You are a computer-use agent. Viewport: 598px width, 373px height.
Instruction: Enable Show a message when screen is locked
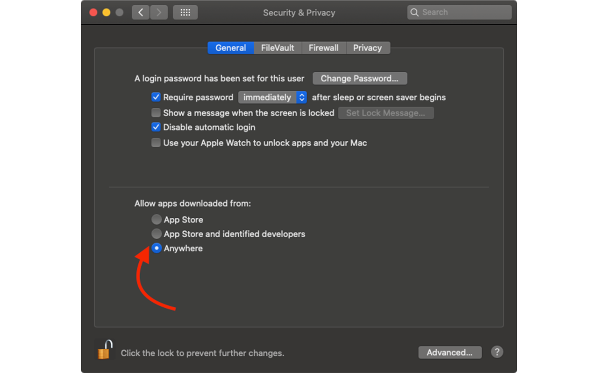click(156, 113)
